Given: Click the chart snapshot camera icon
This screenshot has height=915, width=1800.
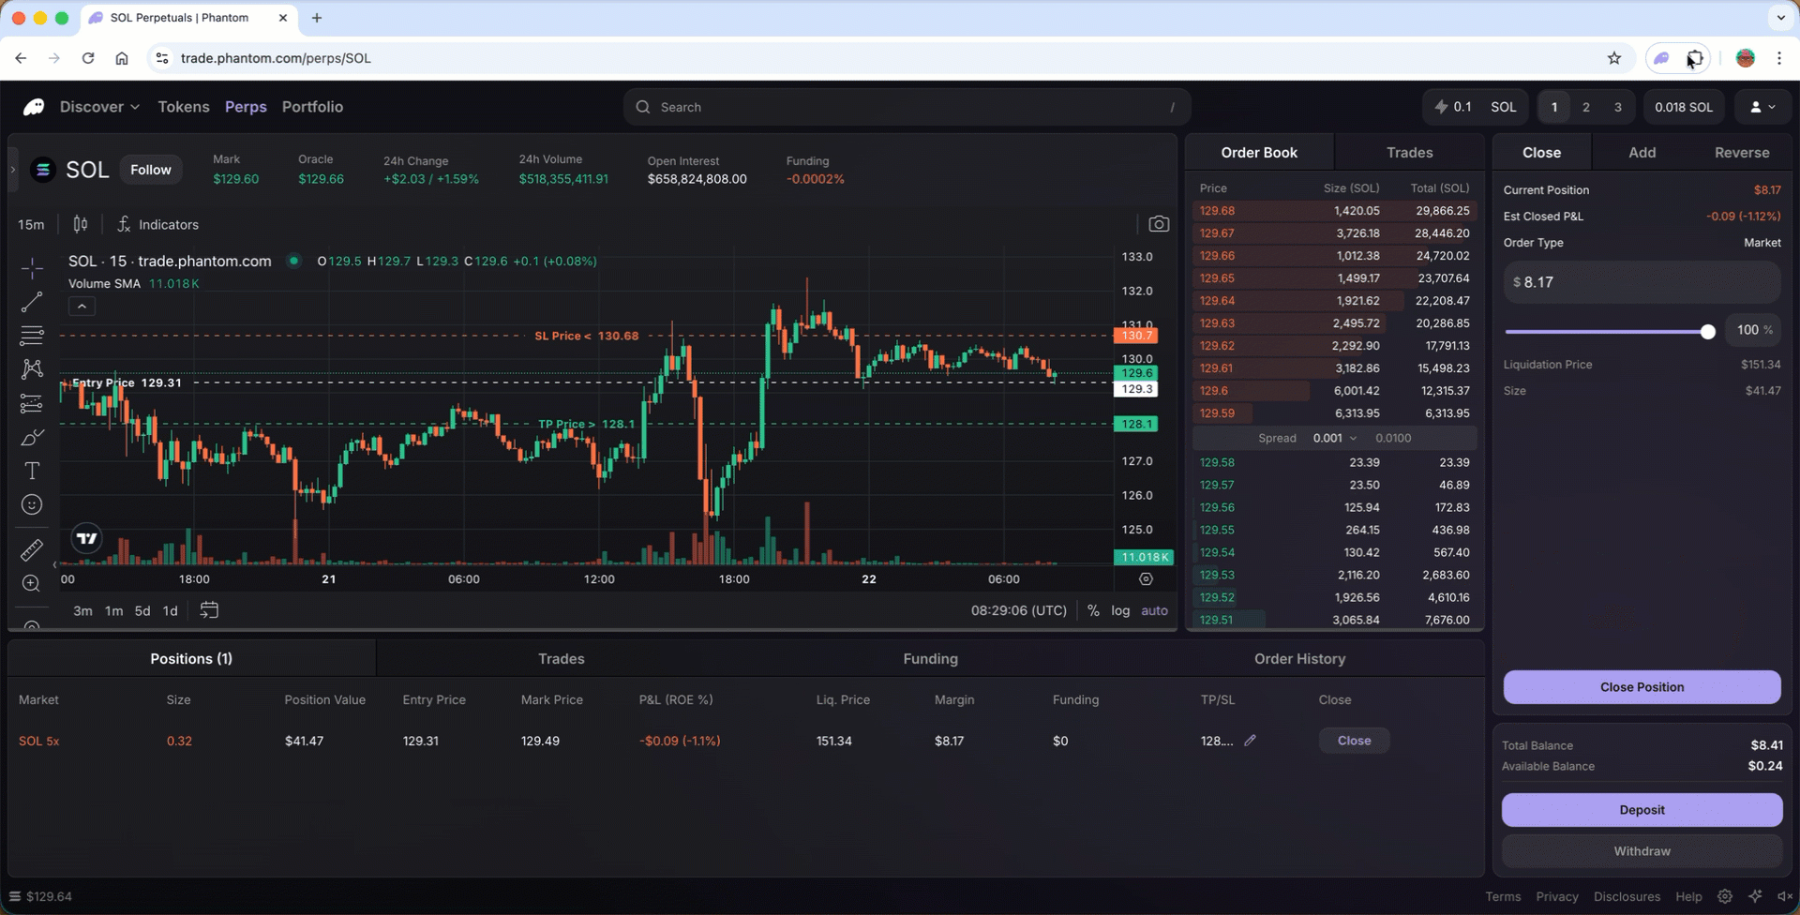Looking at the screenshot, I should tap(1159, 224).
